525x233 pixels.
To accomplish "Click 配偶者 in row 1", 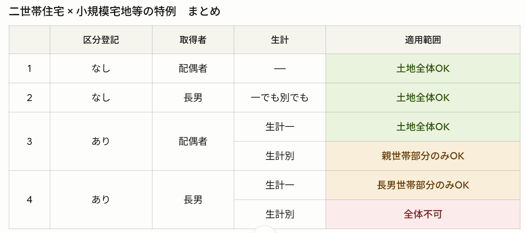I will (193, 69).
